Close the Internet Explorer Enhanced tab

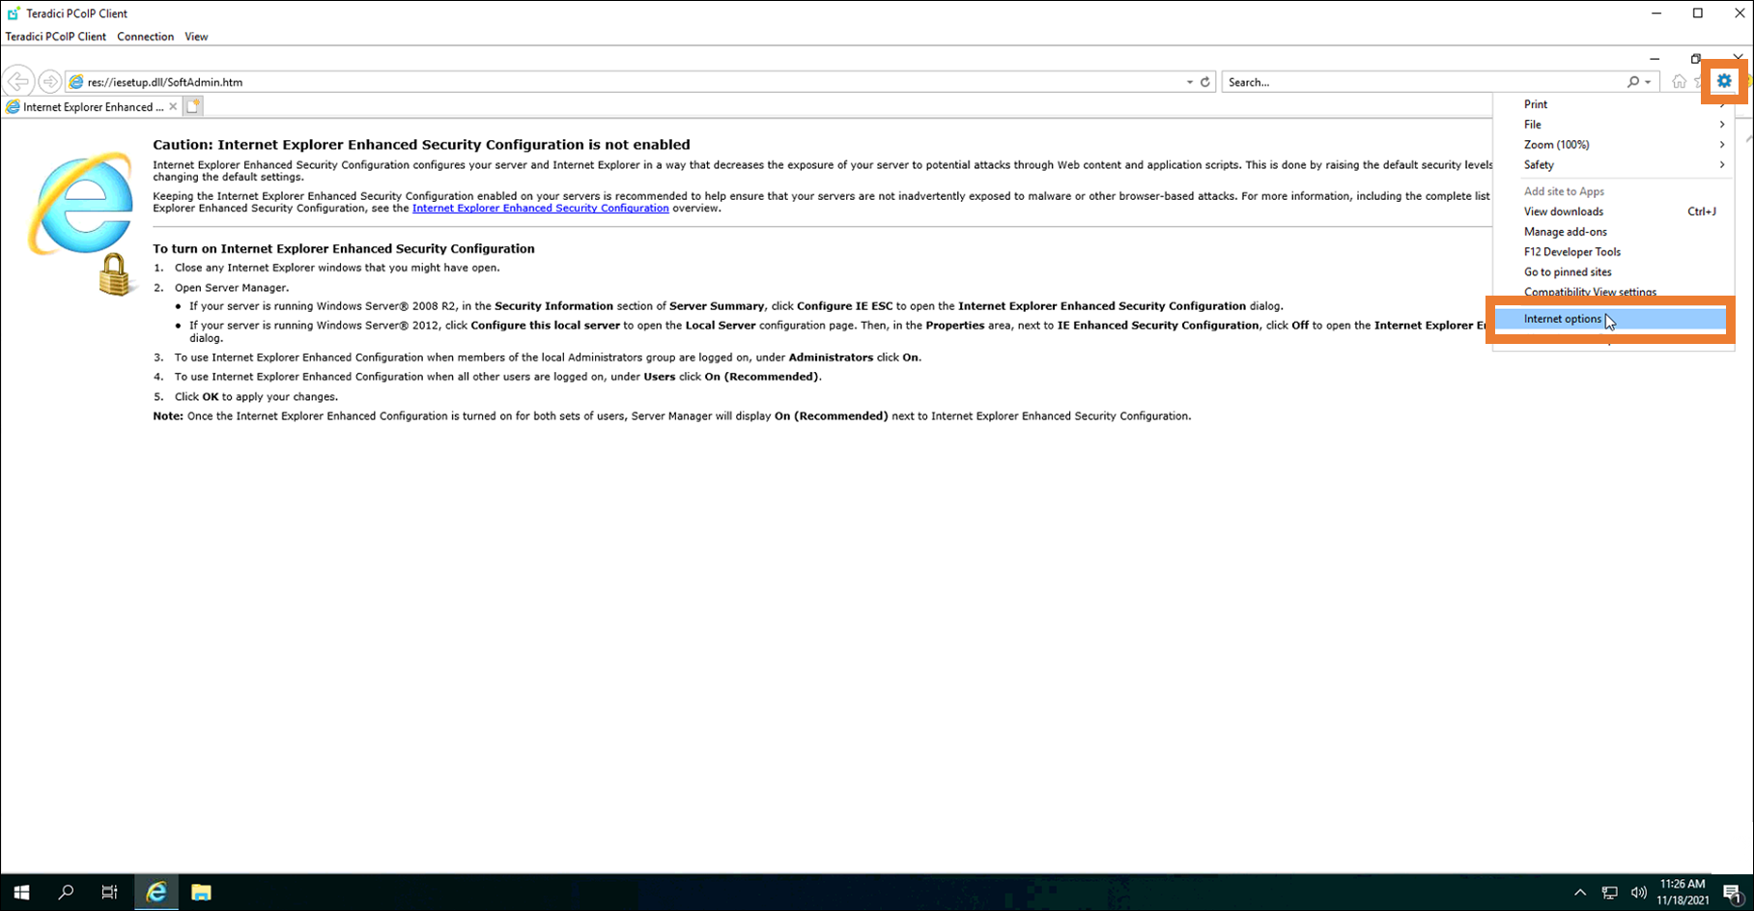(x=173, y=106)
